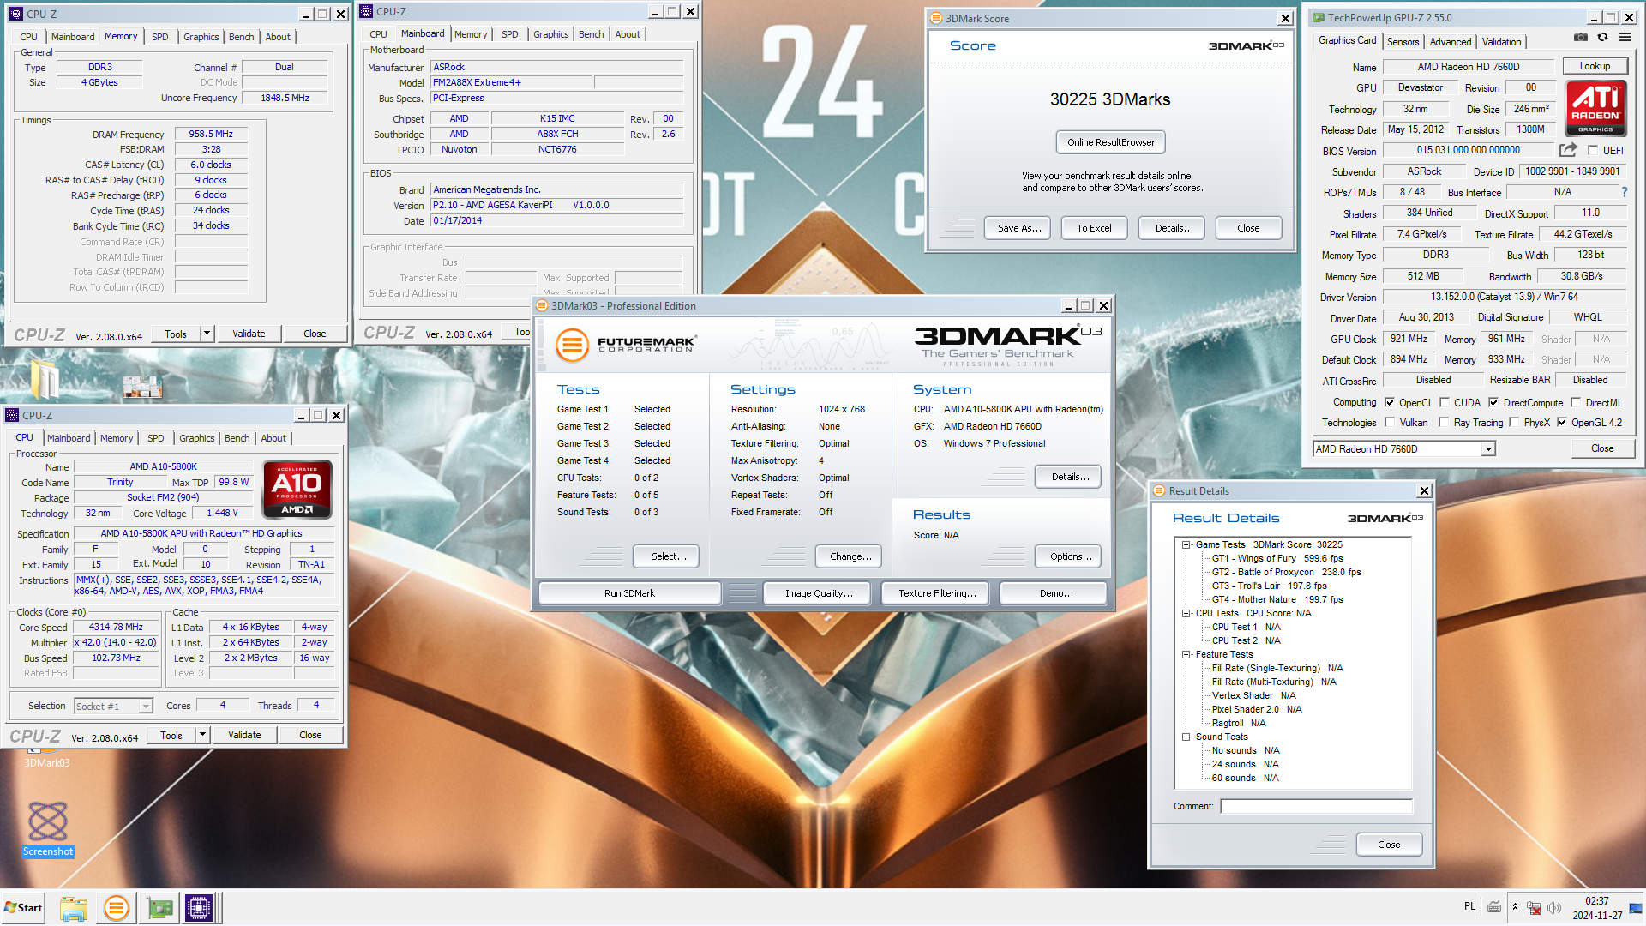Open the Tools dropdown arrow in the Memory tab window
Image resolution: width=1646 pixels, height=926 pixels.
(207, 334)
